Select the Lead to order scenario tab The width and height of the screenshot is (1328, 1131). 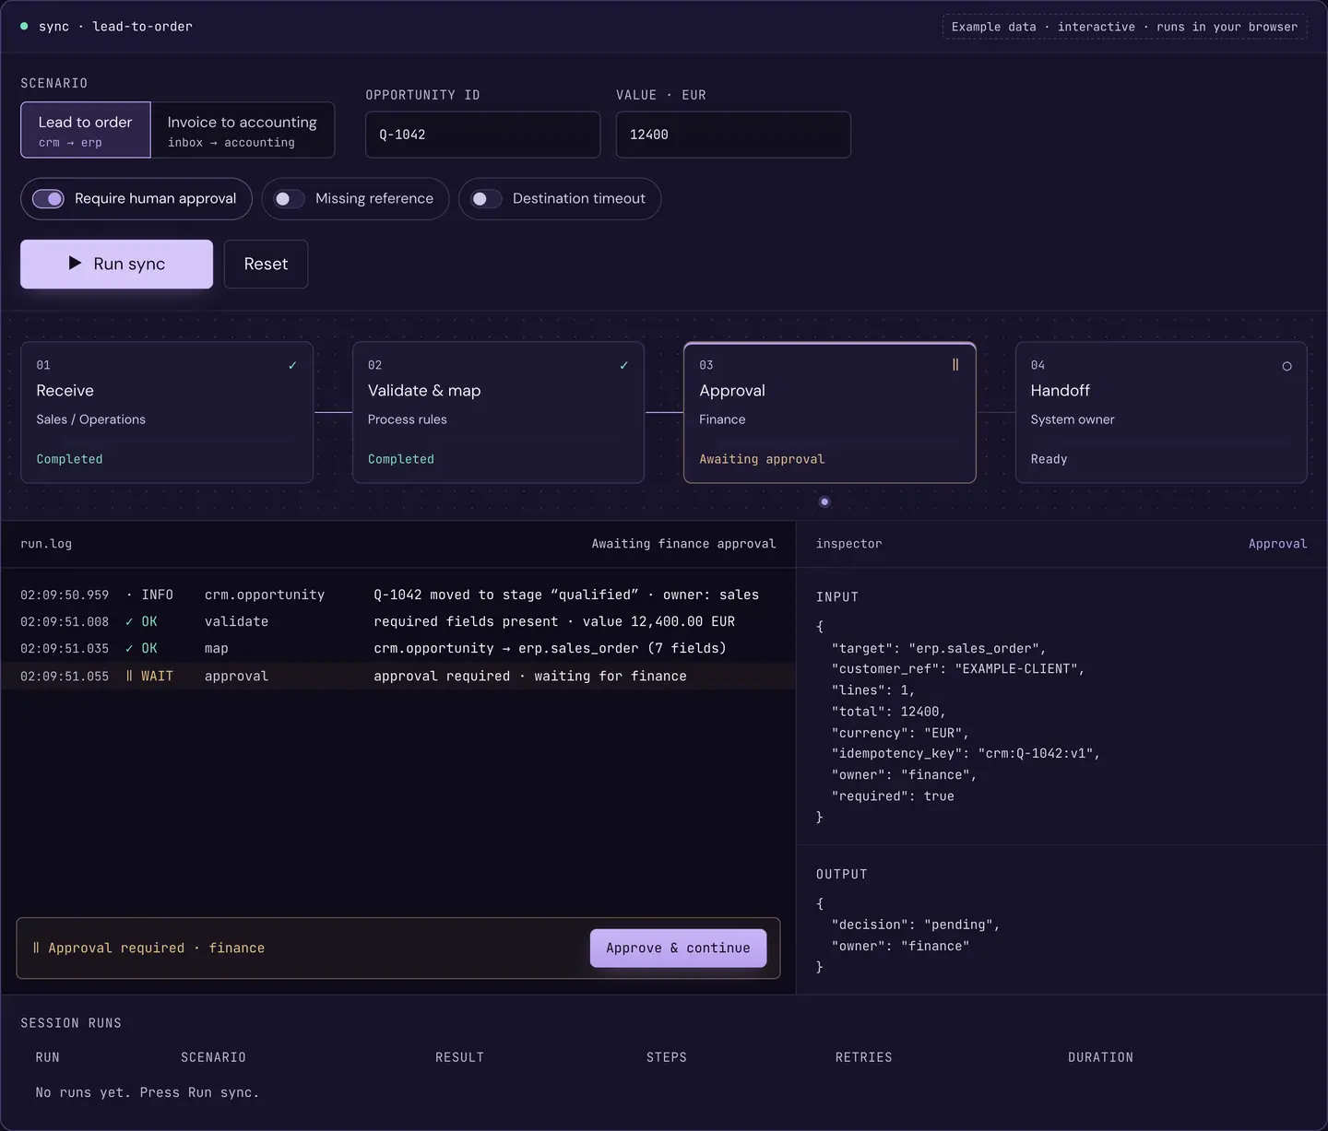tap(86, 130)
